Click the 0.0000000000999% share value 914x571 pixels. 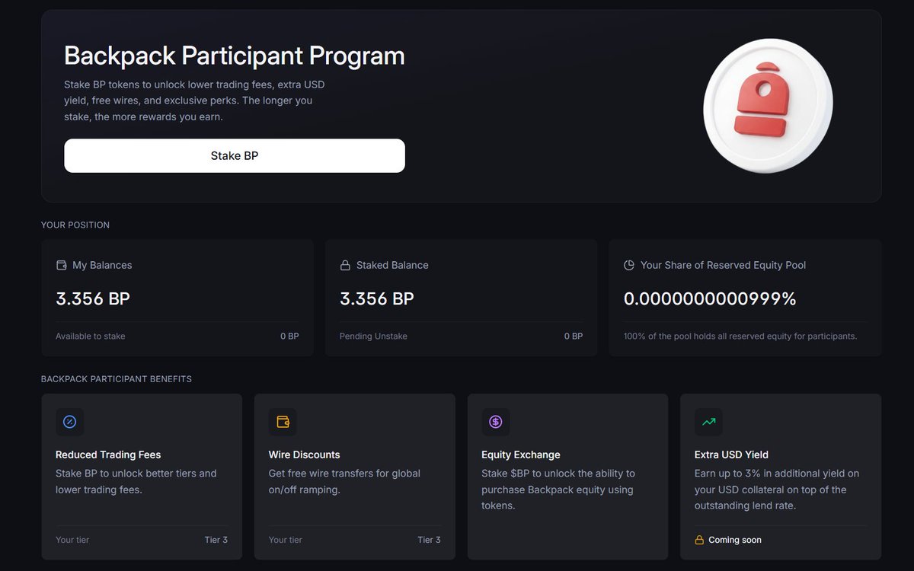click(x=710, y=299)
